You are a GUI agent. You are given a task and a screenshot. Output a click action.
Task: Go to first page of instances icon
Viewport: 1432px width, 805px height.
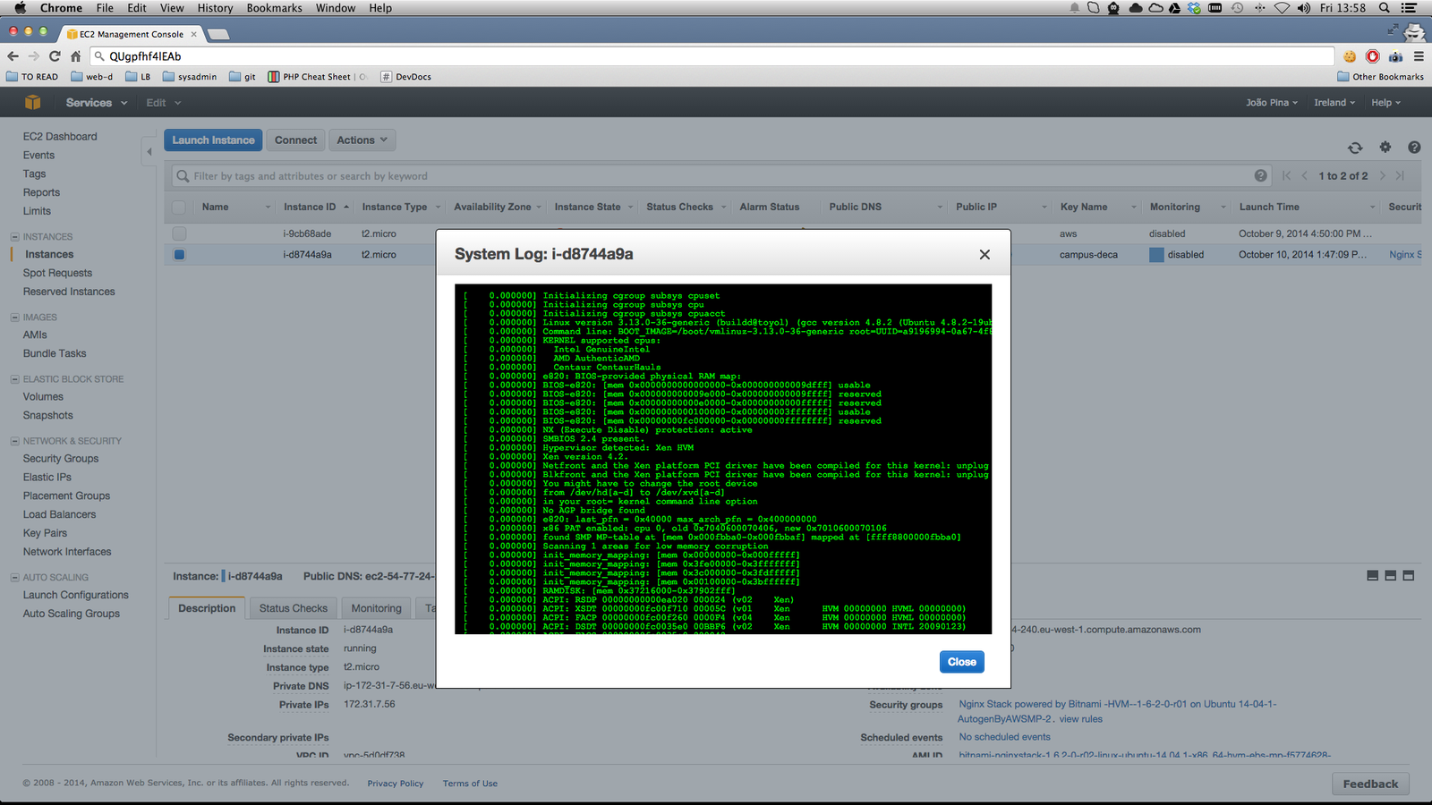coord(1287,175)
